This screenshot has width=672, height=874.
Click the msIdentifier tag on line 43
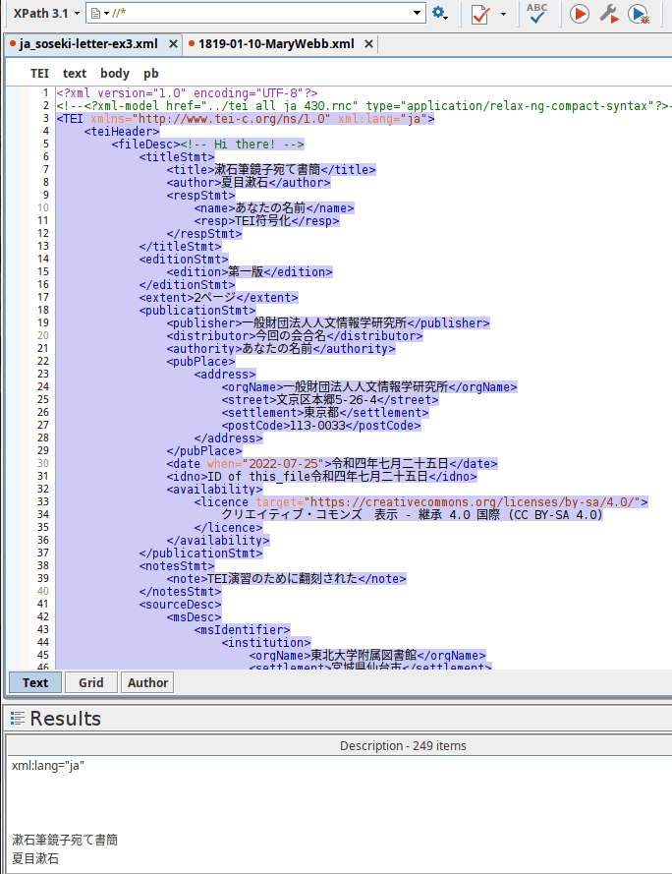(243, 630)
